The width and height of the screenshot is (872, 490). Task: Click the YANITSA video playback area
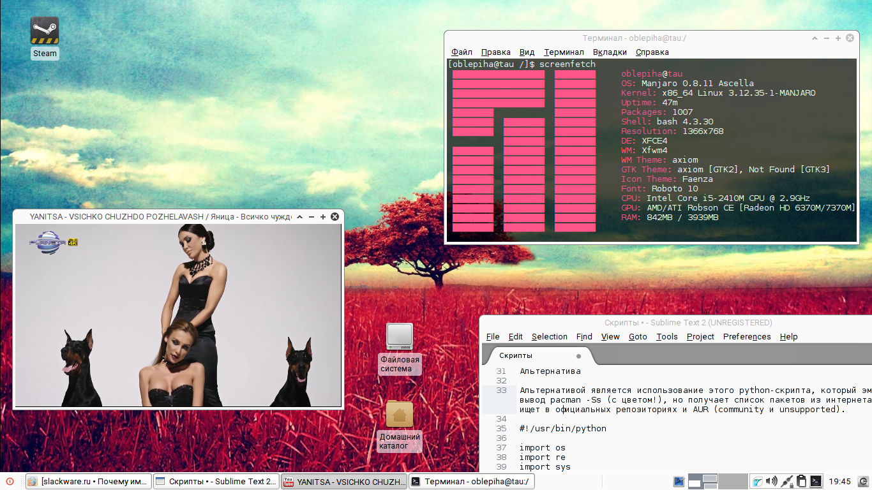click(x=178, y=315)
